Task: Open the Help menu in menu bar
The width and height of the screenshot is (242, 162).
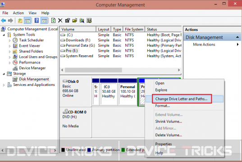Action: click(x=45, y=13)
